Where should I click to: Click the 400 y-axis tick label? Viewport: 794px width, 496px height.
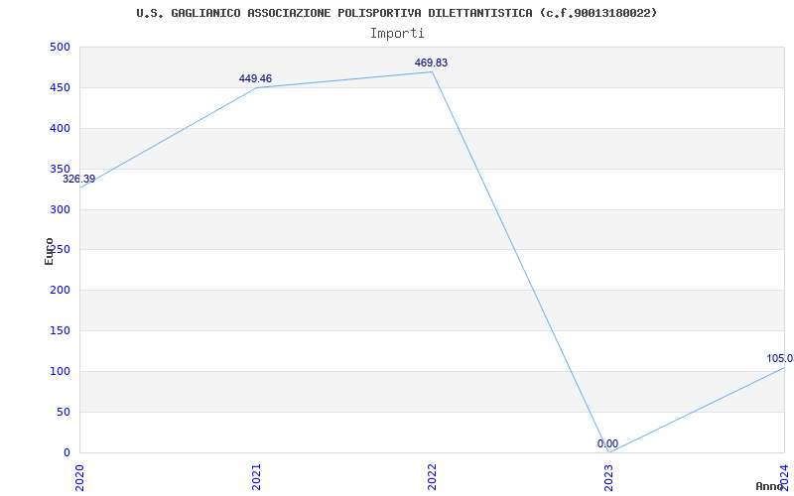60,129
